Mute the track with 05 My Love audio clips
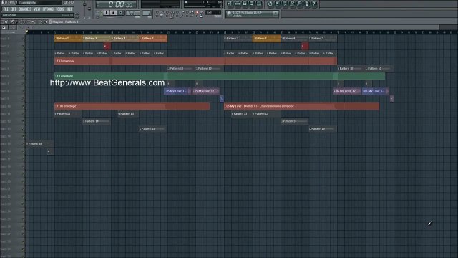Image resolution: width=458 pixels, height=258 pixels. [24, 91]
